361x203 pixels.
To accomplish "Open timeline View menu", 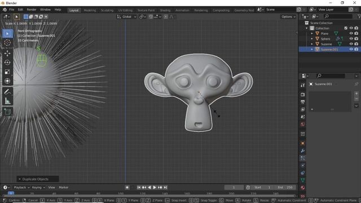I will point(51,187).
